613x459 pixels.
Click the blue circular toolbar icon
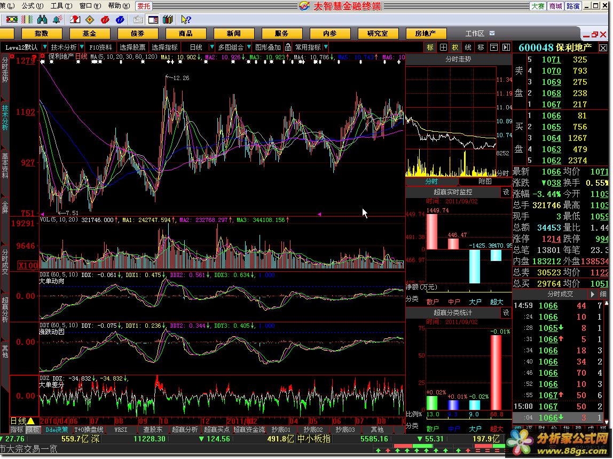[120, 19]
